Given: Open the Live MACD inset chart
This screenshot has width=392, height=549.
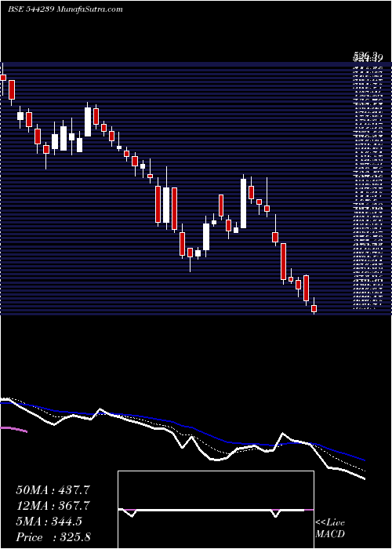Looking at the screenshot, I should pyautogui.click(x=216, y=510).
